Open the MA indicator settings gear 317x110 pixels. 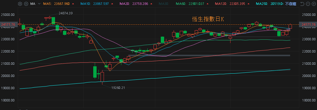pos(20,4)
